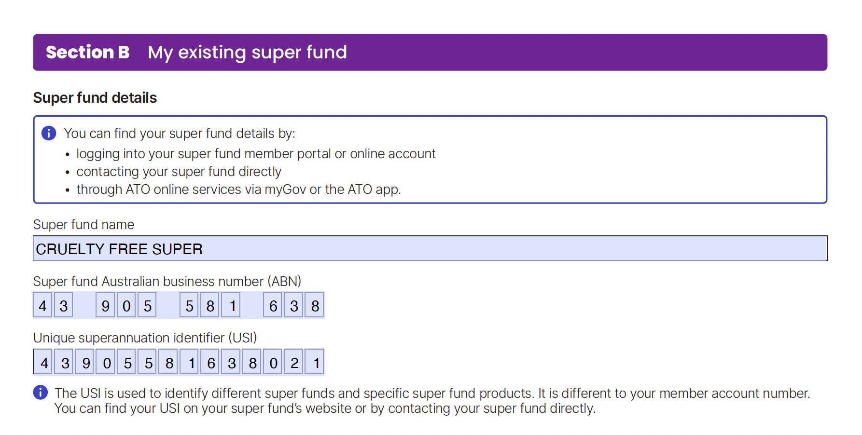Select the second ABN digit box
The width and height of the screenshot is (862, 435).
pos(64,306)
